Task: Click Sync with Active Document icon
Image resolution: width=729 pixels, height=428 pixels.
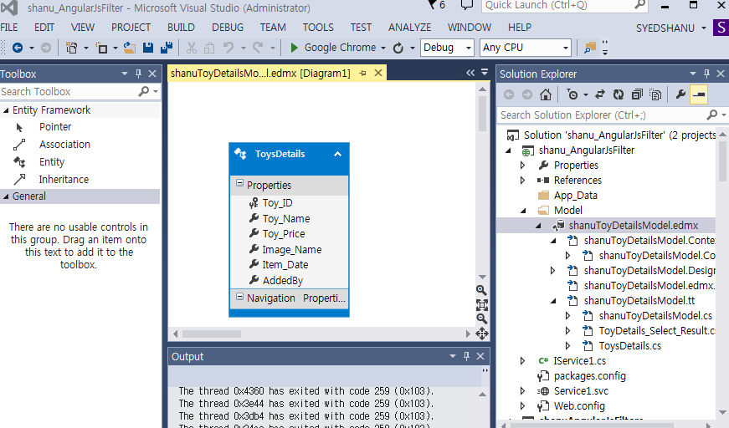Action: [x=600, y=94]
